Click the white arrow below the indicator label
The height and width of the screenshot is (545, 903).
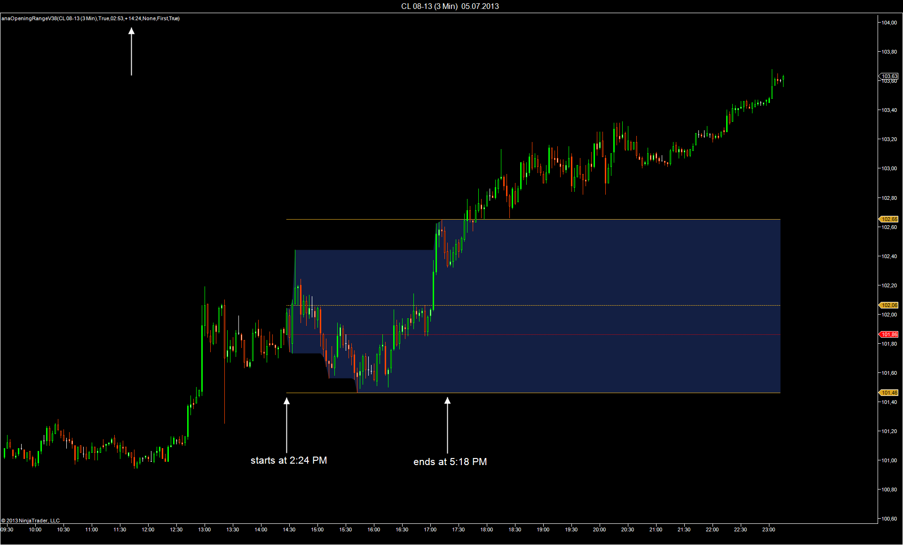pyautogui.click(x=131, y=52)
